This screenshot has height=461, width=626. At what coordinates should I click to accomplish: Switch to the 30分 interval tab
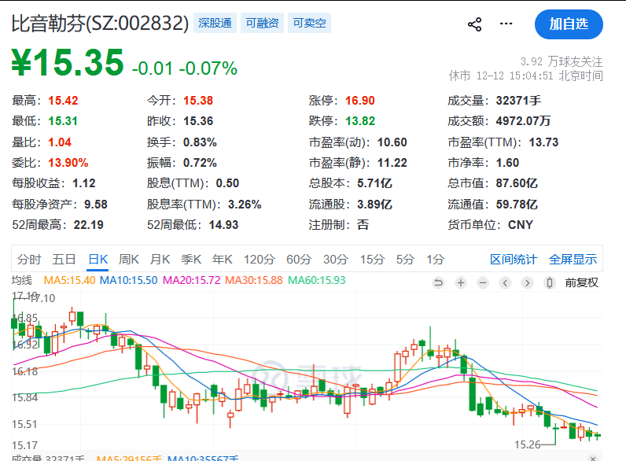335,260
